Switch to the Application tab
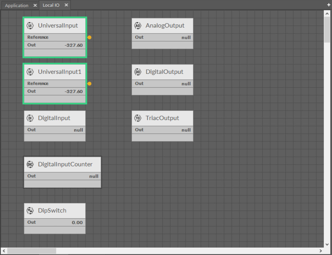Viewport: 332px width, 255px height. [17, 5]
